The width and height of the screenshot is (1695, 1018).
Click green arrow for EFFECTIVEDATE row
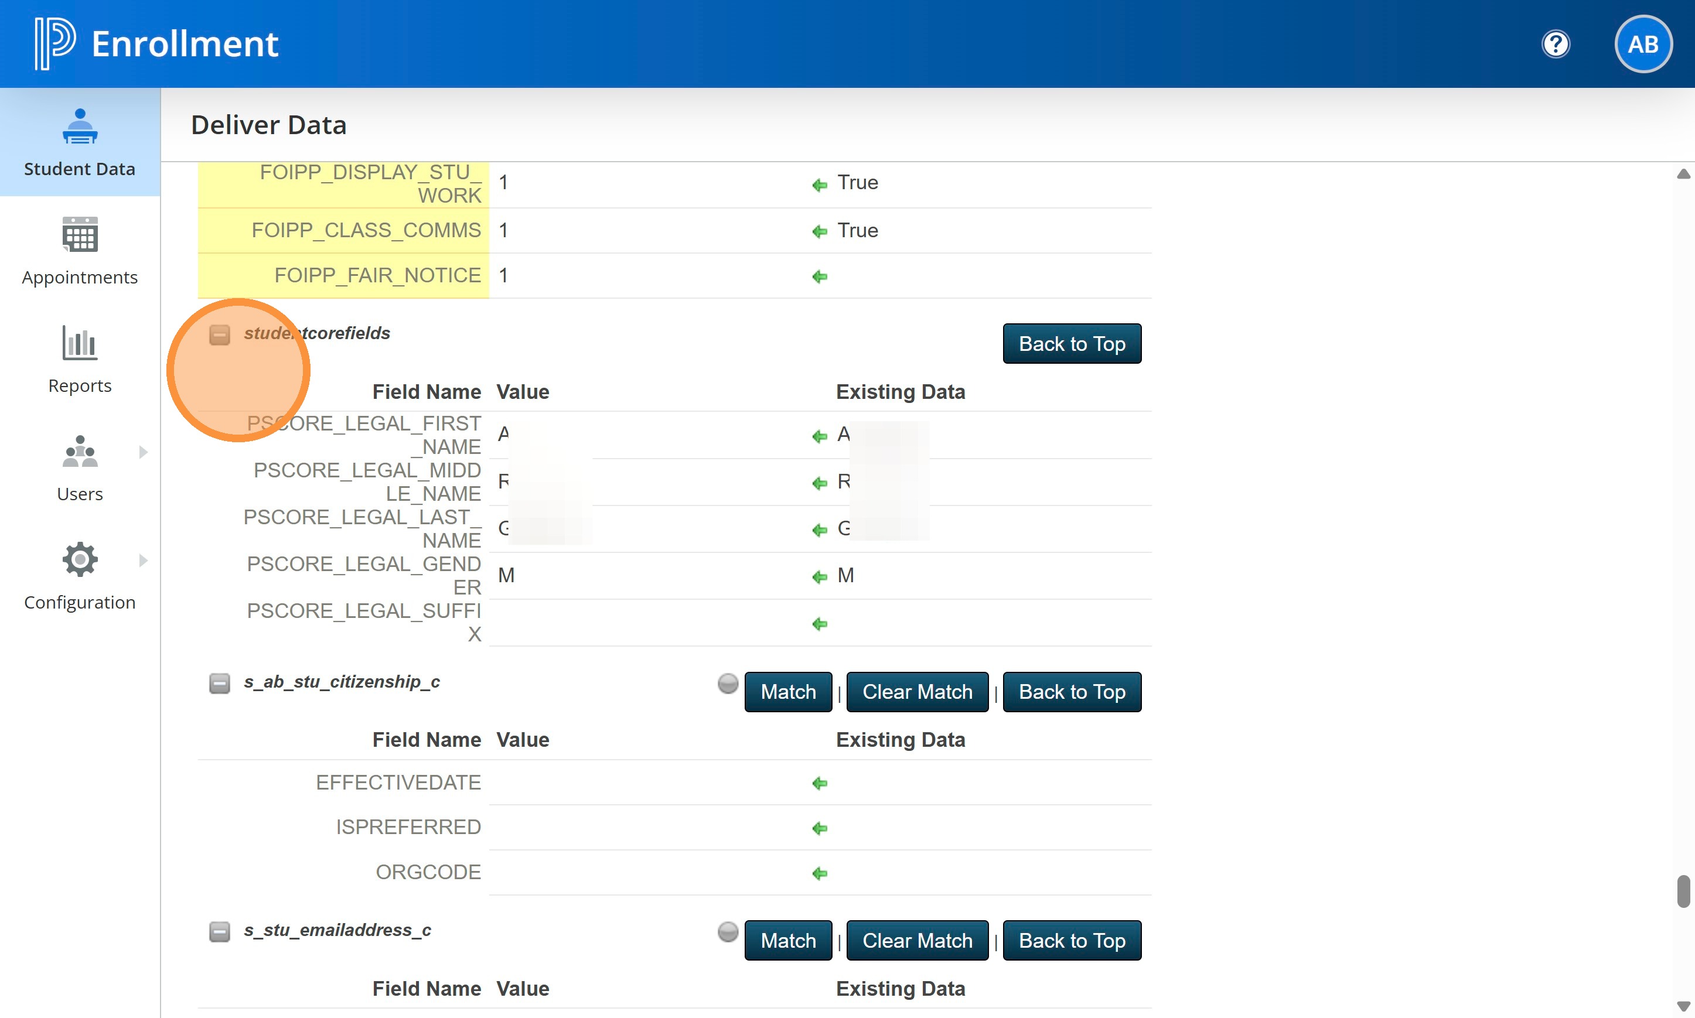click(x=819, y=783)
